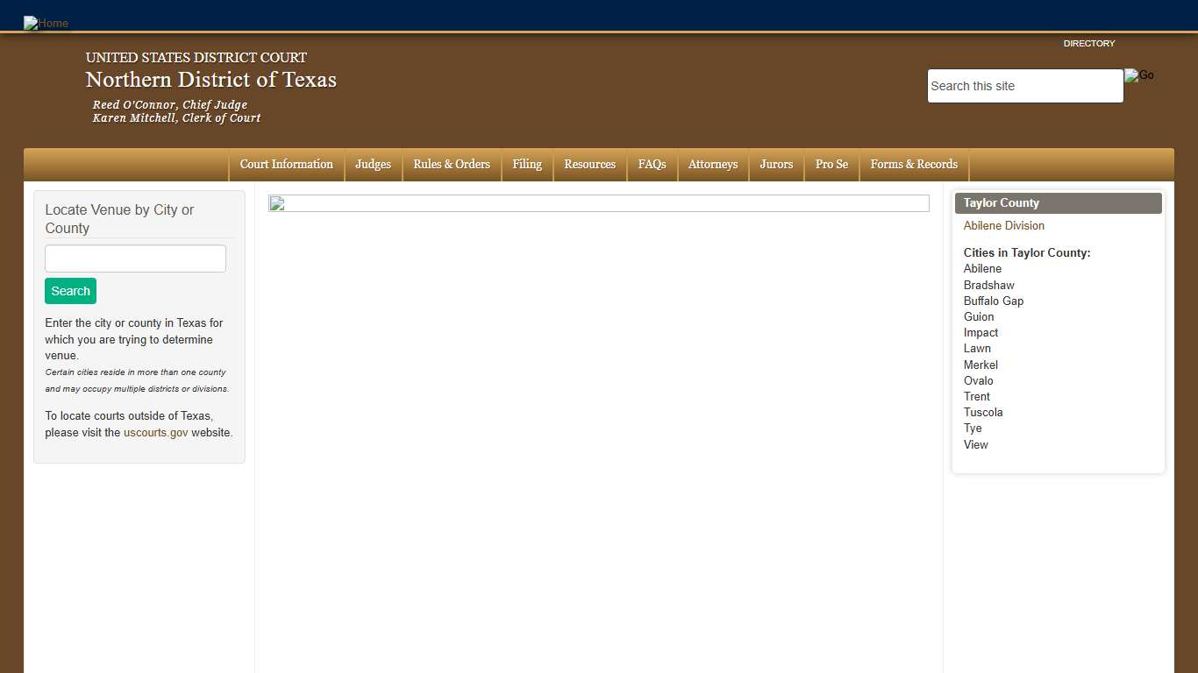The width and height of the screenshot is (1198, 673).
Task: Select the Pro Se menu item
Action: (831, 165)
